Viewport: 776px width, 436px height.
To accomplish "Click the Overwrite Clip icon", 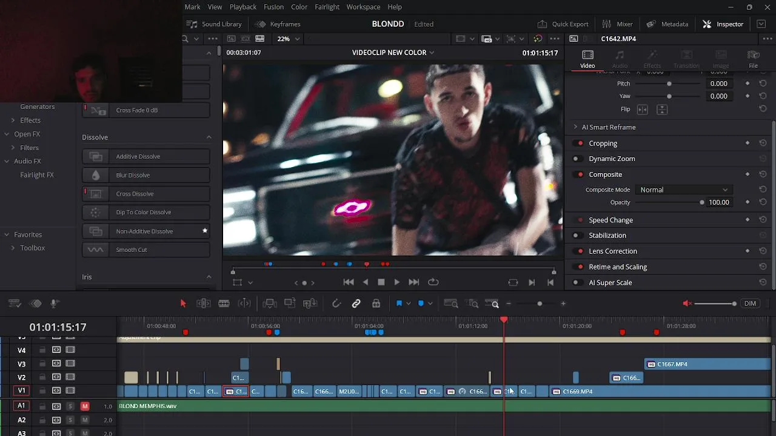I will click(290, 303).
